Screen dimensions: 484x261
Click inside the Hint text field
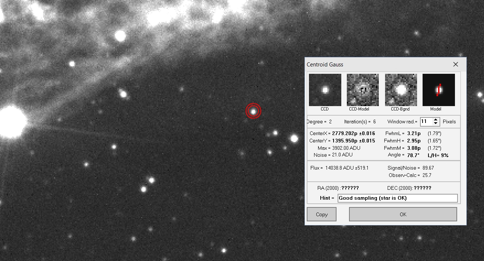pyautogui.click(x=397, y=198)
